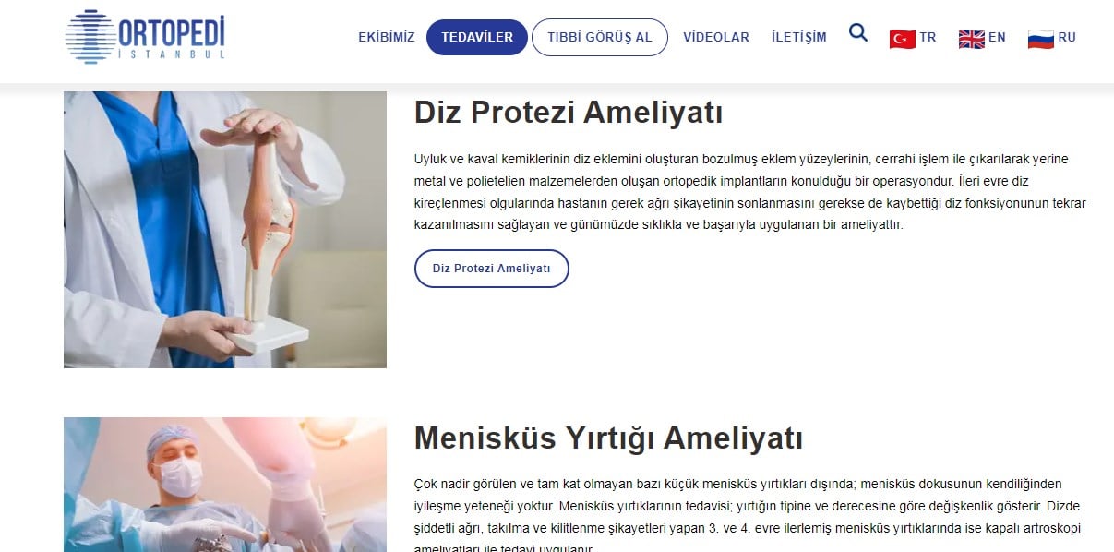1114x552 pixels.
Task: Open the Diz Protezi Ameliyatı heading
Action: [x=569, y=113]
